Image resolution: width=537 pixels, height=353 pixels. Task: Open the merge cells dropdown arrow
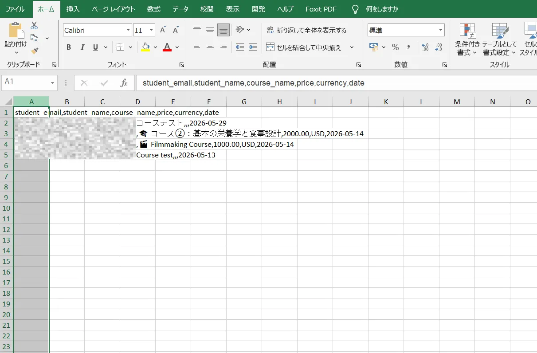coord(352,47)
